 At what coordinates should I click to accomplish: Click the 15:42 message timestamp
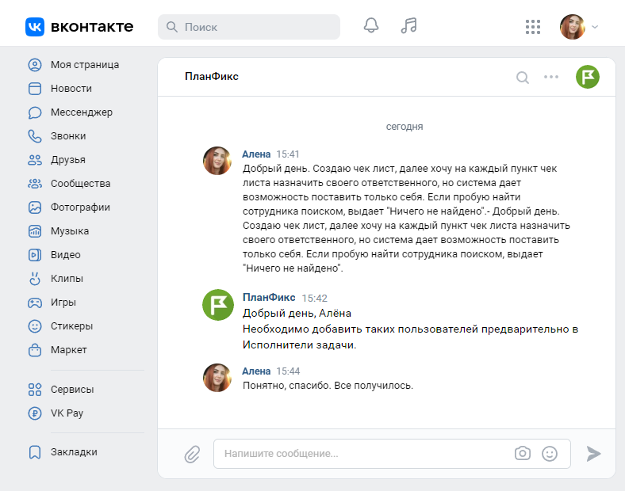click(315, 298)
